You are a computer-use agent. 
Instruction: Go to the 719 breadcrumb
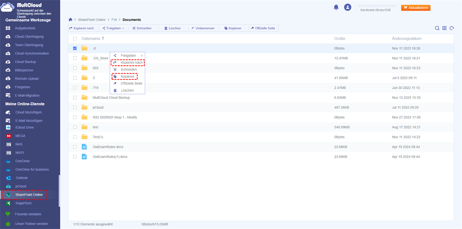tap(114, 20)
